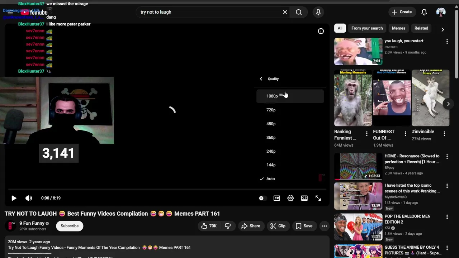Show next shorts with arrow
Screen dimensions: 459x258
[448, 104]
